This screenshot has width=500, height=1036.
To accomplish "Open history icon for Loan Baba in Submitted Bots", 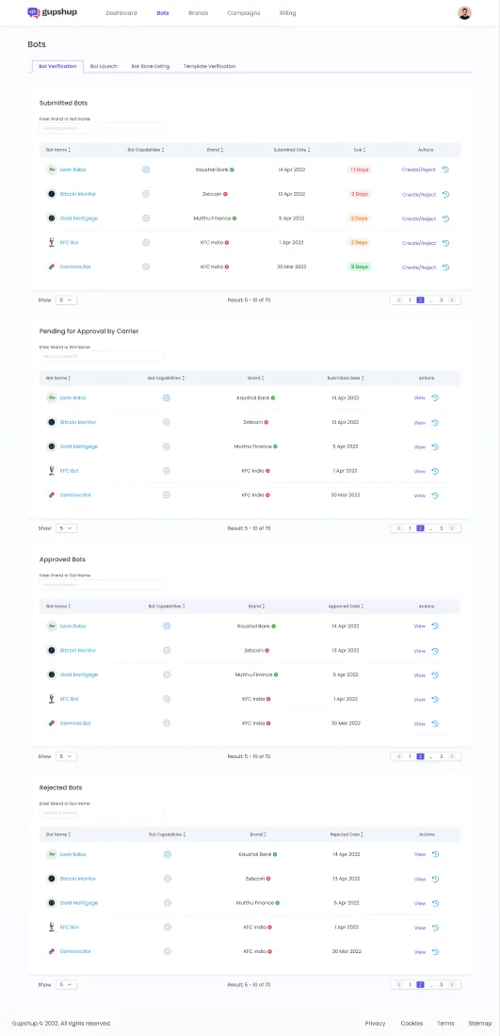I will coord(445,170).
